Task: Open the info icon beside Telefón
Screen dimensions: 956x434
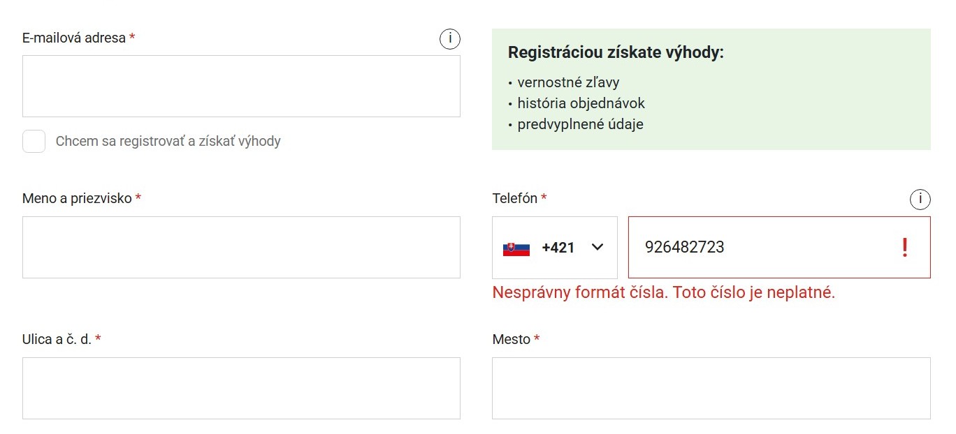Action: (x=920, y=200)
